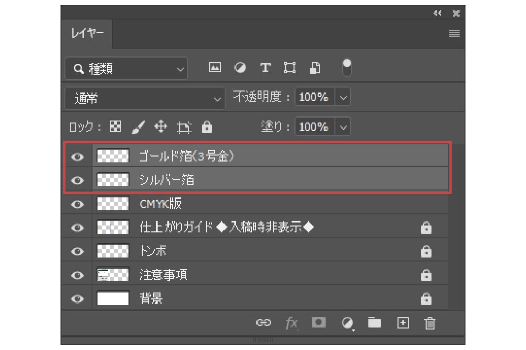
Task: Create a new layer
Action: pyautogui.click(x=402, y=322)
